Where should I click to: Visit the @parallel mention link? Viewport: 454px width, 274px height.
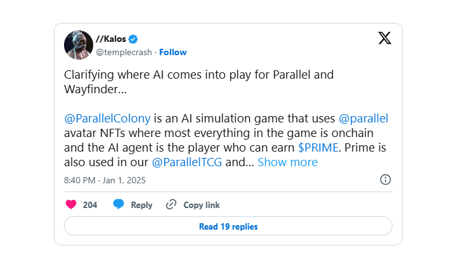(363, 118)
